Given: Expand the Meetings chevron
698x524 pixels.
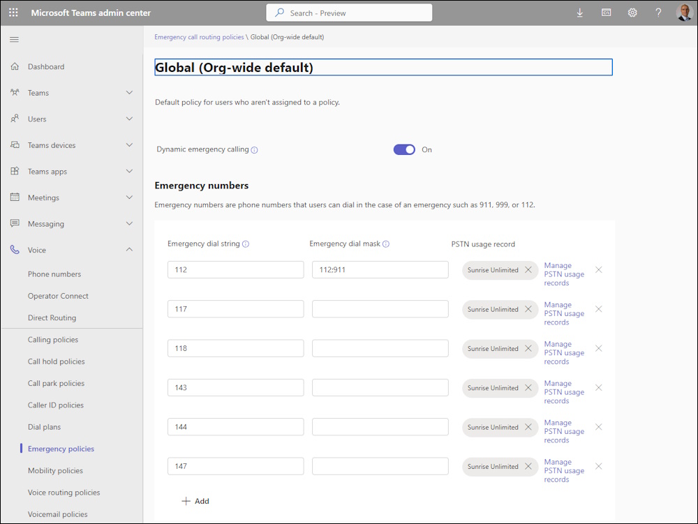Looking at the screenshot, I should [129, 197].
